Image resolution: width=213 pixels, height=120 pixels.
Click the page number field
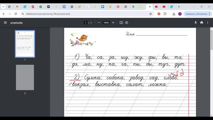tap(86, 23)
